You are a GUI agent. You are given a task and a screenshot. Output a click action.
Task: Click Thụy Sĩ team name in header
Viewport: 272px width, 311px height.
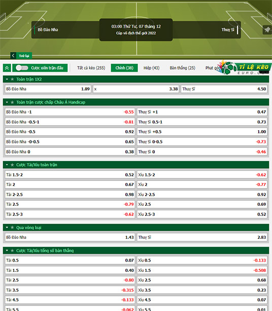228,30
